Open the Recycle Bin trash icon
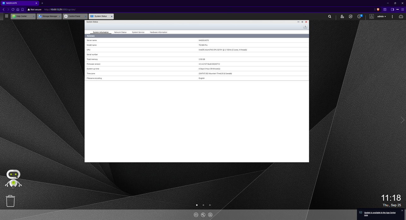Viewport: 406px width, 220px height. coord(10,201)
